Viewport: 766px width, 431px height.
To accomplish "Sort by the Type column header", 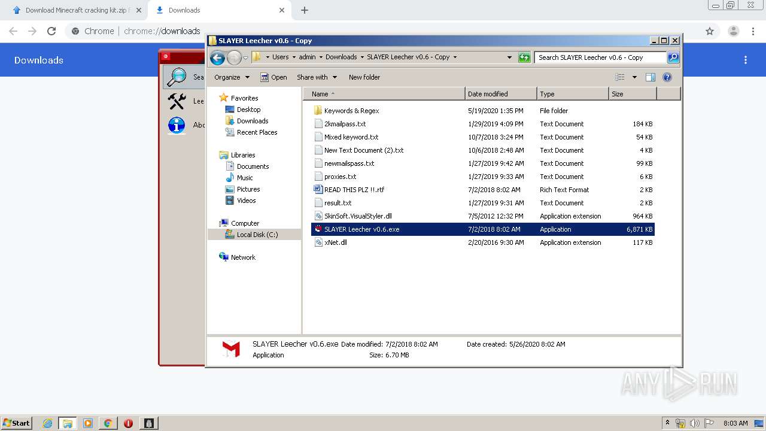I will point(573,94).
